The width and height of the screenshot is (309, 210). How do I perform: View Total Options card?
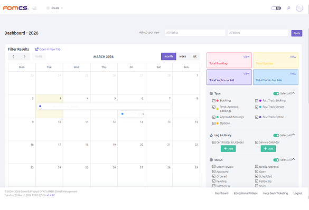coord(293,56)
